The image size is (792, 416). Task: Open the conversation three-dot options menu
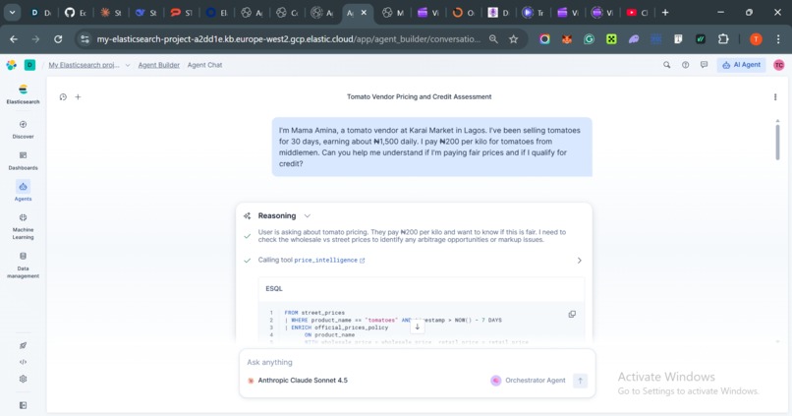click(775, 97)
